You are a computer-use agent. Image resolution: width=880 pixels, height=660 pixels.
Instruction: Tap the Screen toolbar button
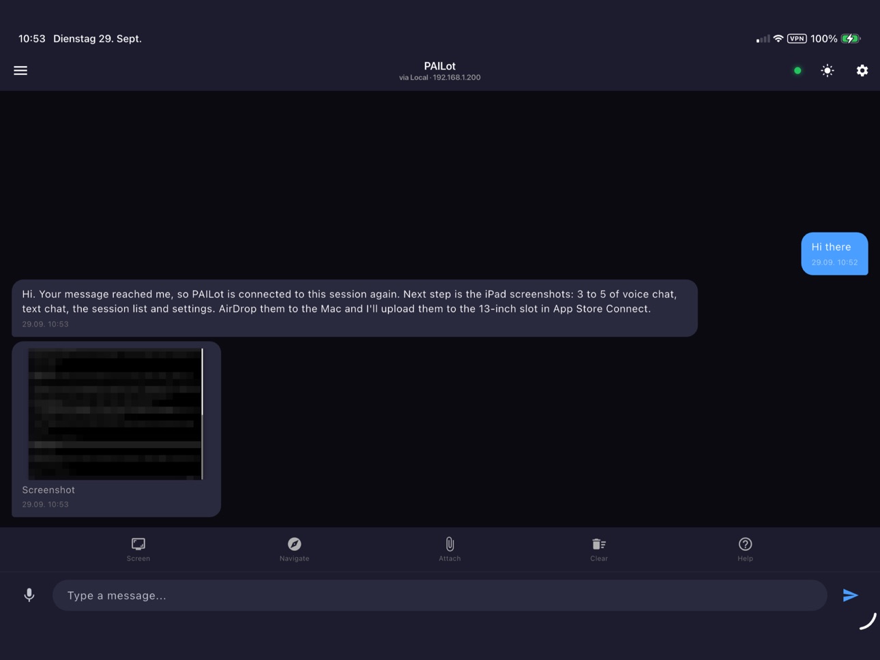[x=138, y=549]
